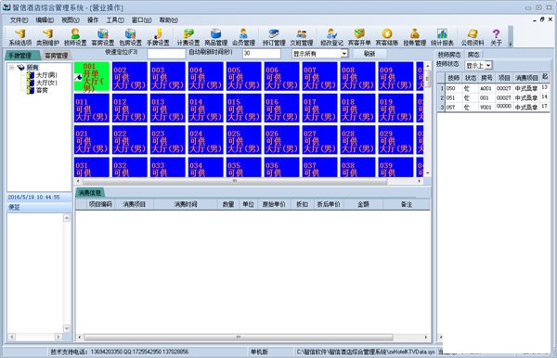Open 会员管理 member management icon

243,37
